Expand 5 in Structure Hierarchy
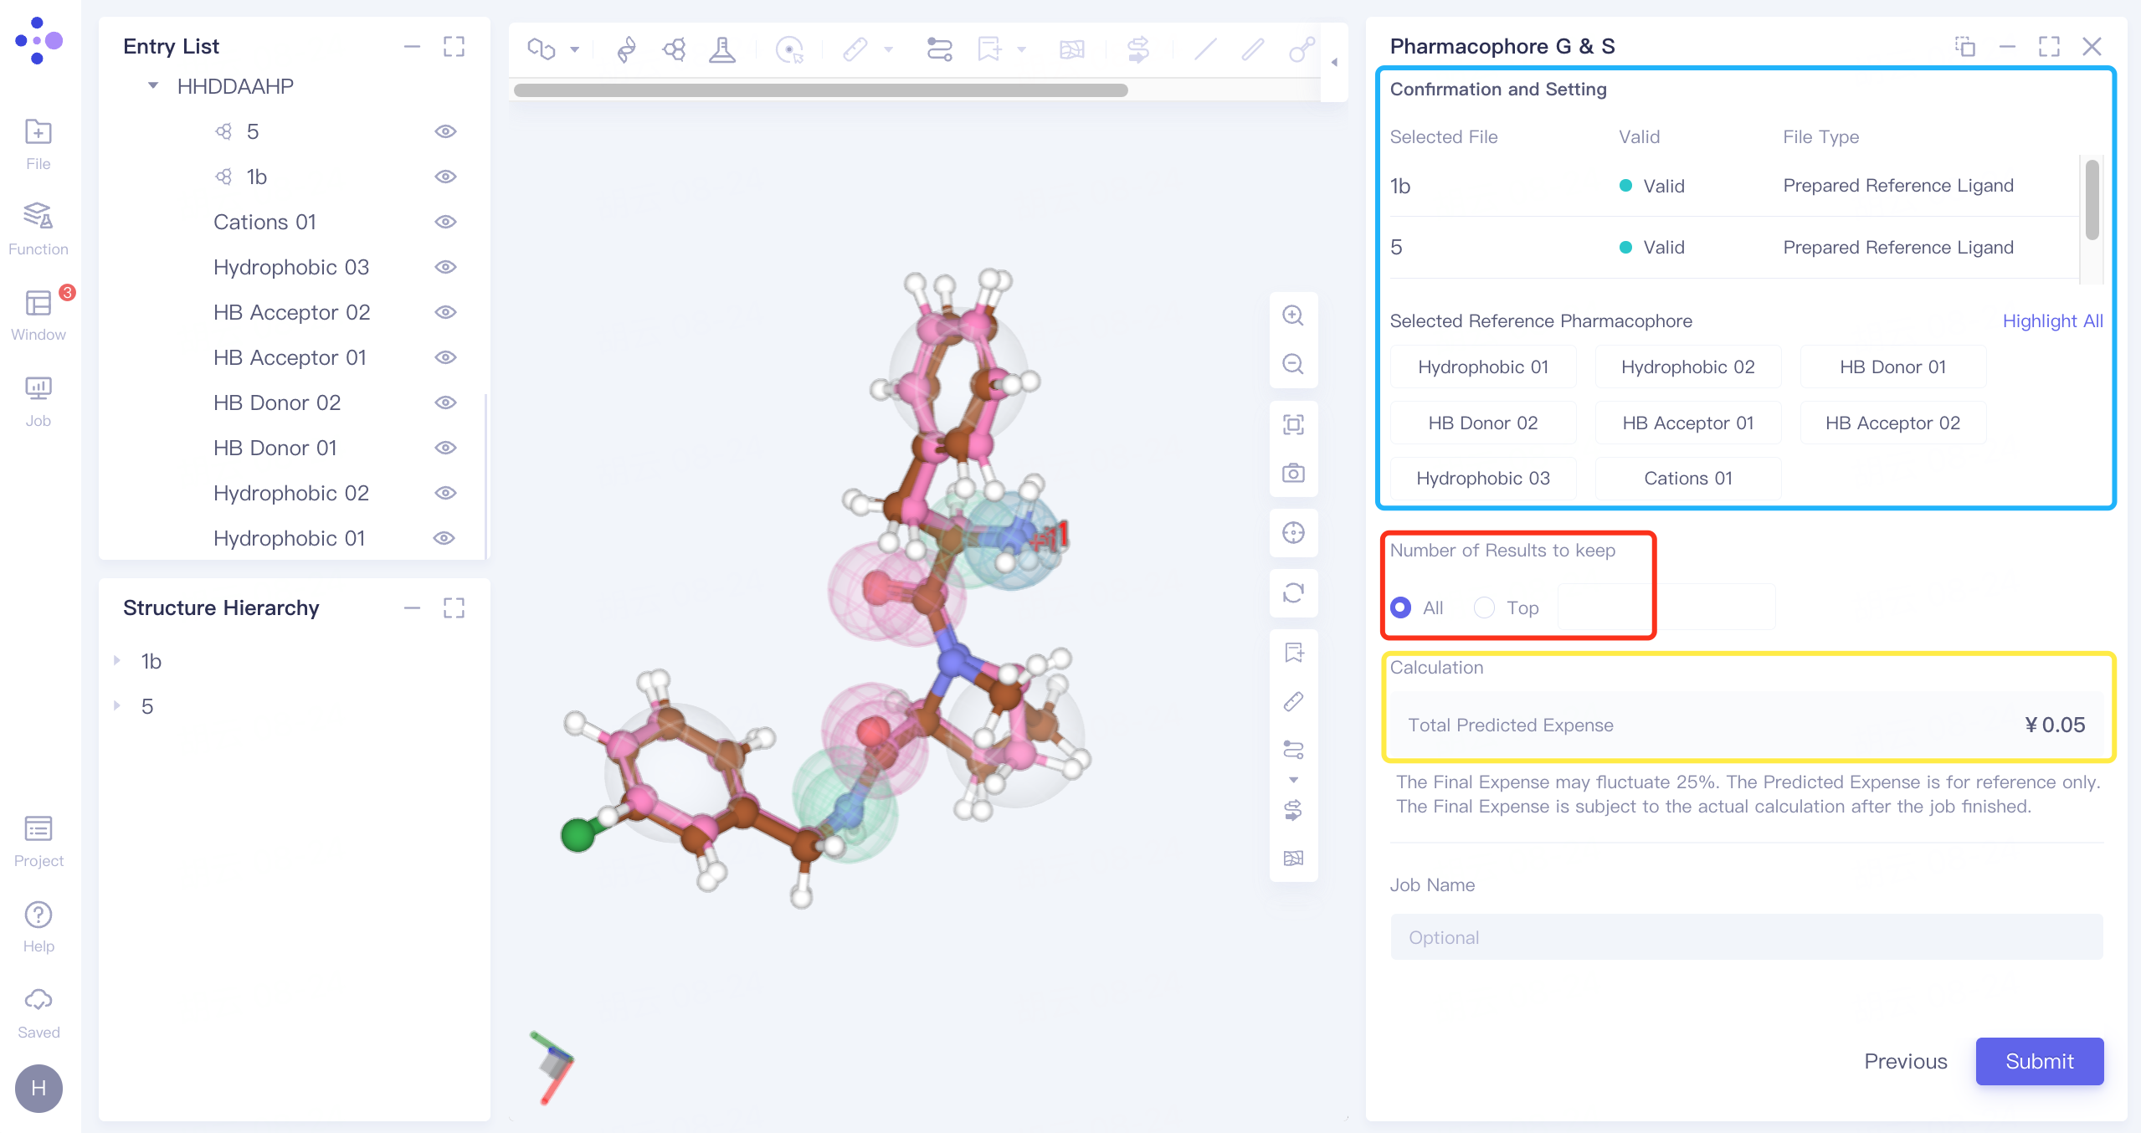The height and width of the screenshot is (1133, 2141). 117,706
